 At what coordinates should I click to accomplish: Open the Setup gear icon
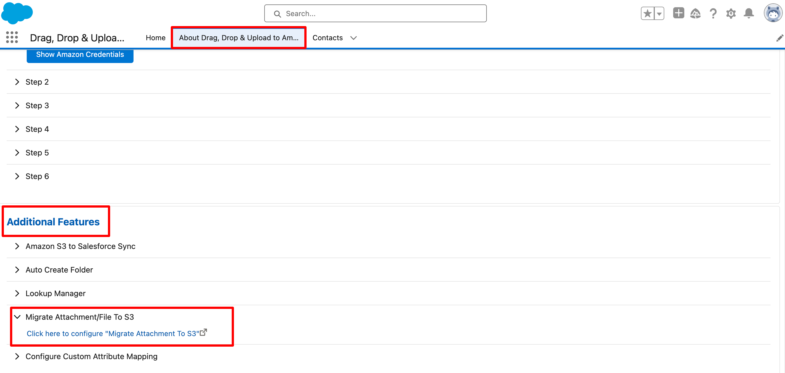[731, 13]
